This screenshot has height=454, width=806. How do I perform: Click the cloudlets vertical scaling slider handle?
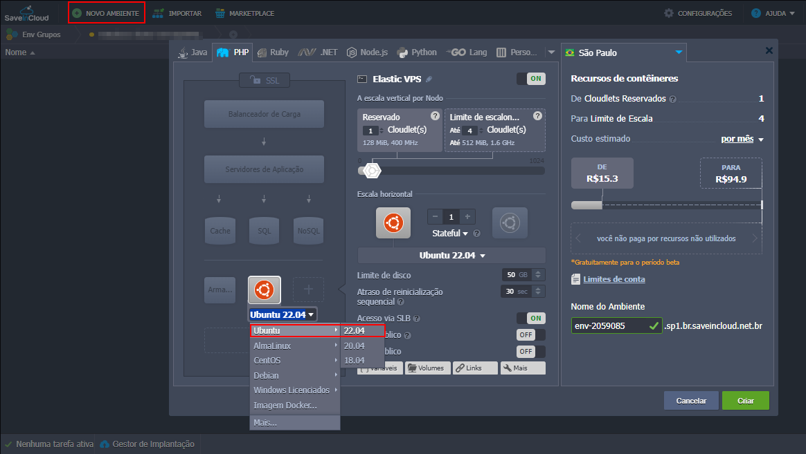372,171
